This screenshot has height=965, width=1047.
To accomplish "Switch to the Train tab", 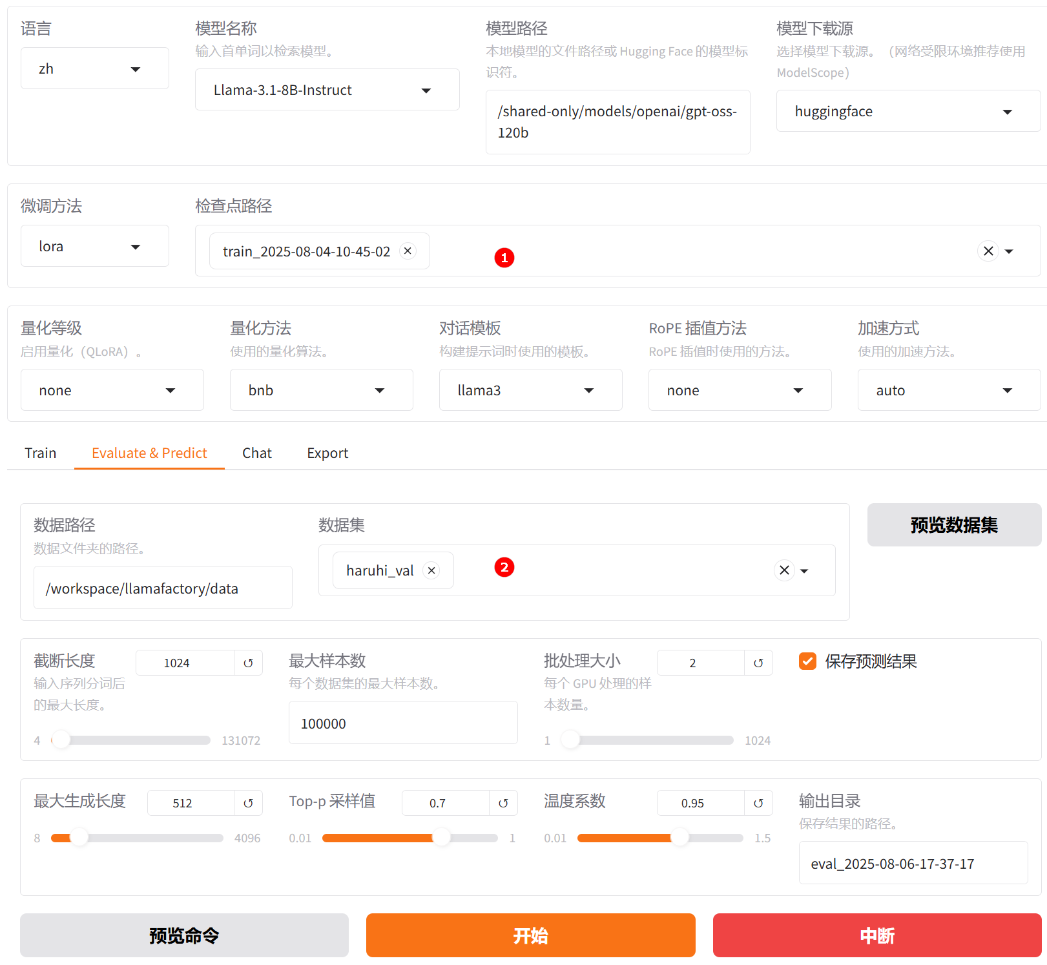I will [41, 453].
